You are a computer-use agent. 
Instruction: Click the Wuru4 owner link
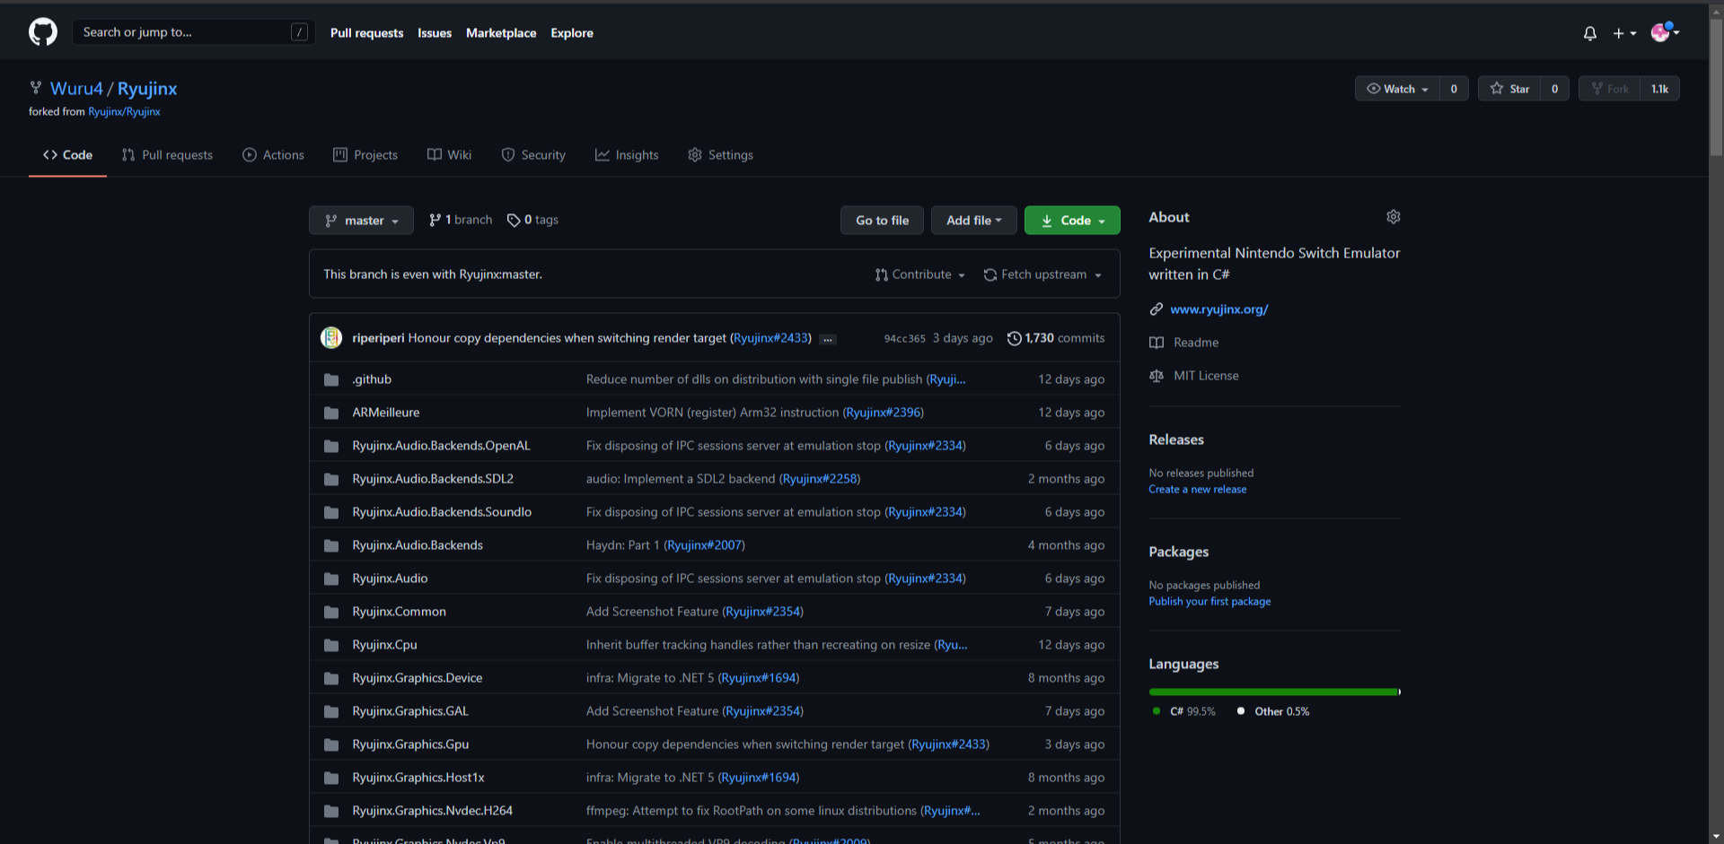(76, 89)
